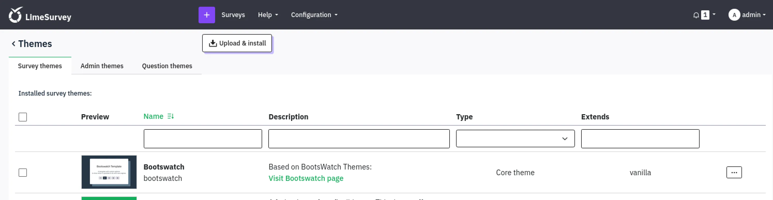
Task: Click the Upload & install button
Action: pyautogui.click(x=237, y=43)
